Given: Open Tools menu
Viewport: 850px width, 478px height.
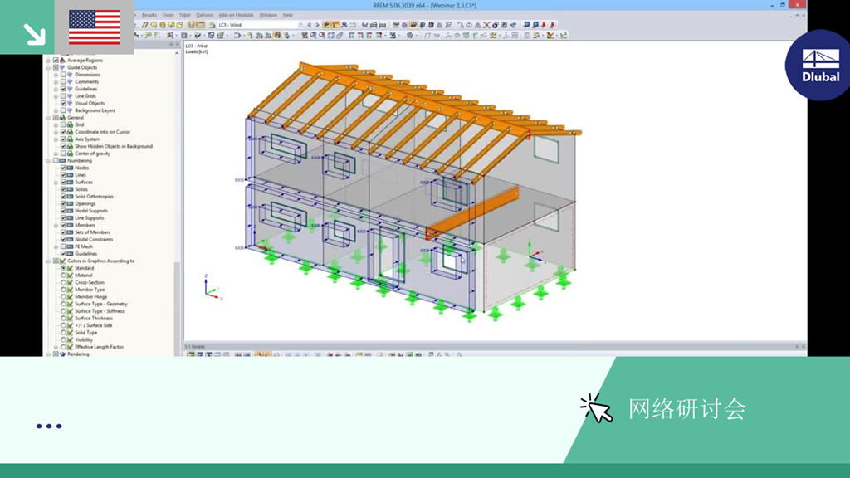Looking at the screenshot, I should pyautogui.click(x=168, y=15).
